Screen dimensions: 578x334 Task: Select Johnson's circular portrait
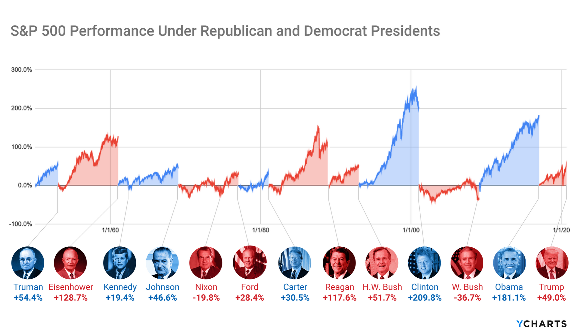tap(162, 263)
